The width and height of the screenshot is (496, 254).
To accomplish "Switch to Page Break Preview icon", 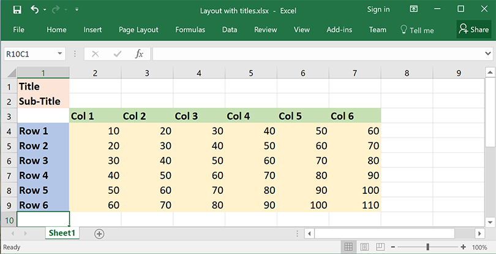I will pyautogui.click(x=380, y=247).
